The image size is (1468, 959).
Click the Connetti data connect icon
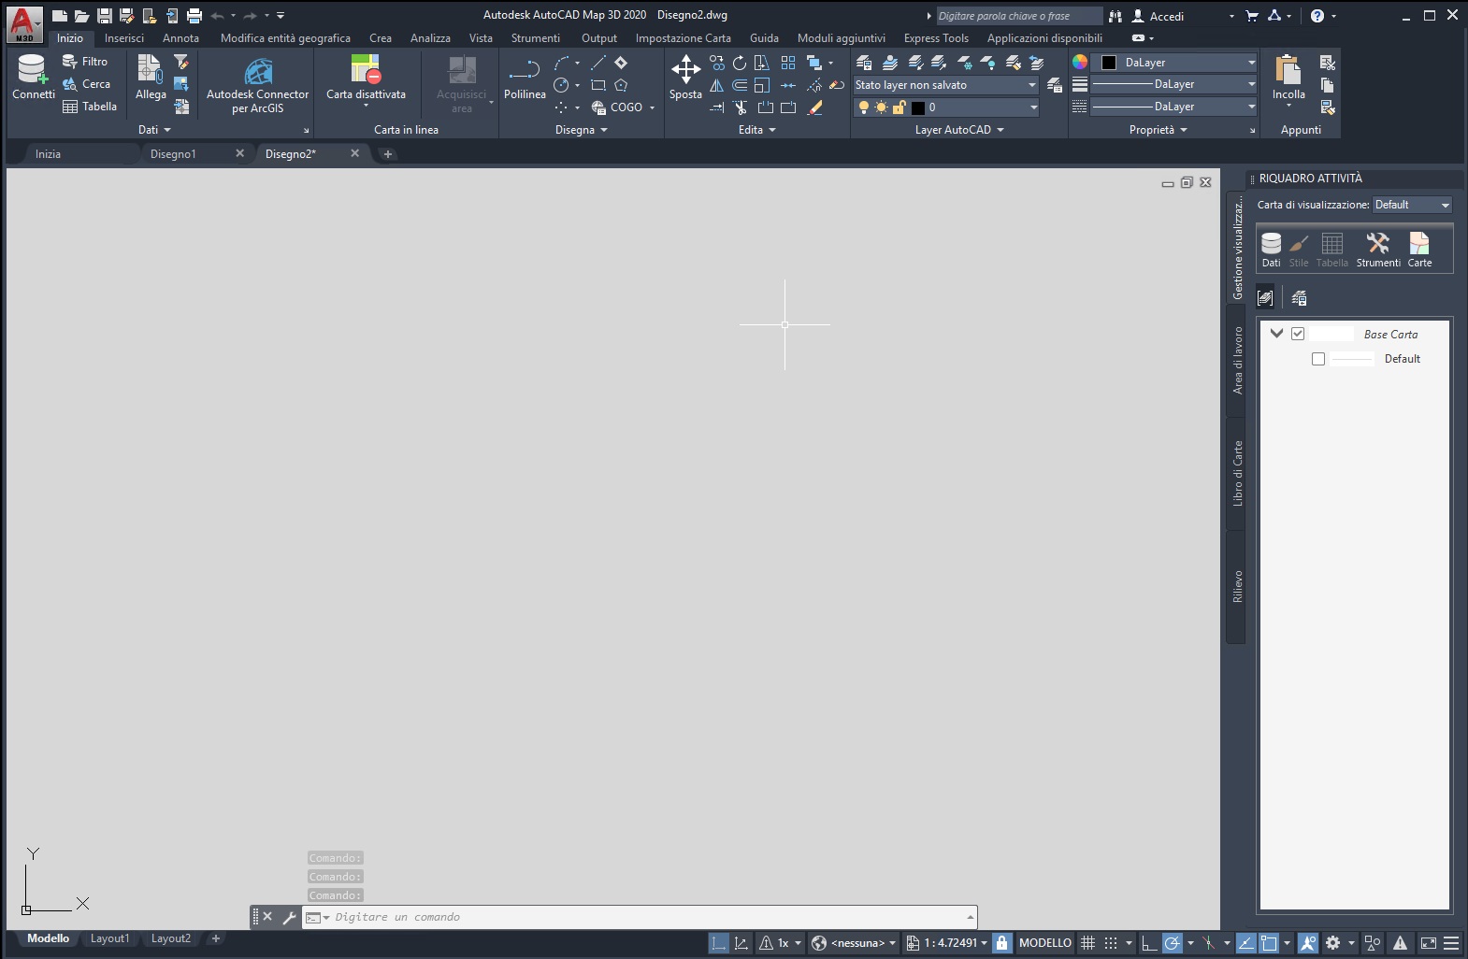click(x=33, y=71)
